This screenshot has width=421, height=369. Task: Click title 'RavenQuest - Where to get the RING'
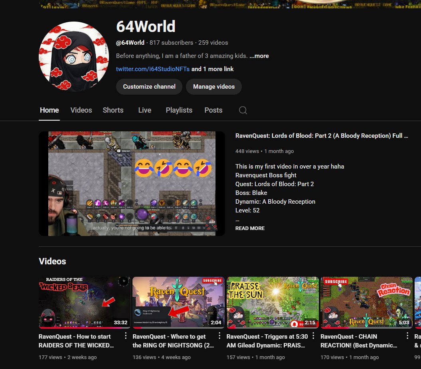173,341
